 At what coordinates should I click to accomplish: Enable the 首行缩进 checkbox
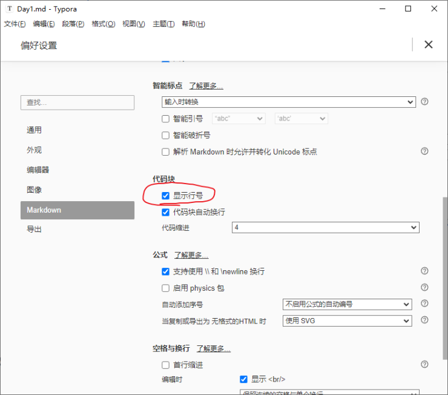(x=165, y=365)
